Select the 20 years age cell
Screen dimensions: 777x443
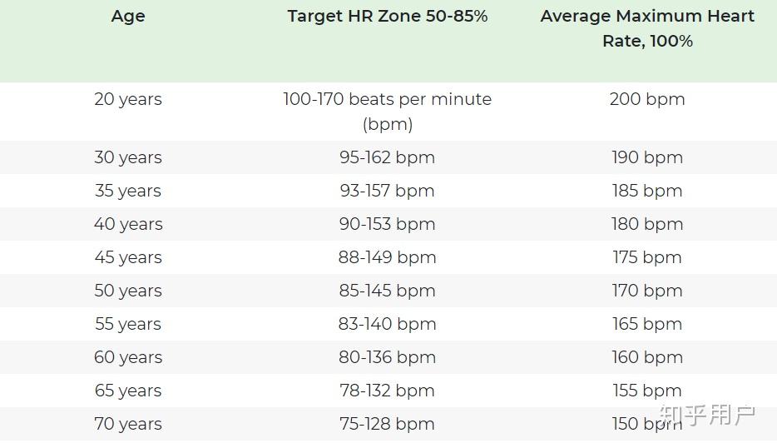coord(128,99)
